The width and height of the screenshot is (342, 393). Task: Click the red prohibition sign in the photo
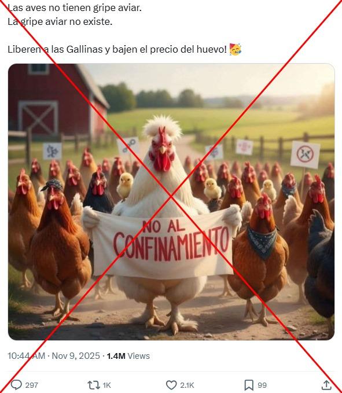[305, 154]
